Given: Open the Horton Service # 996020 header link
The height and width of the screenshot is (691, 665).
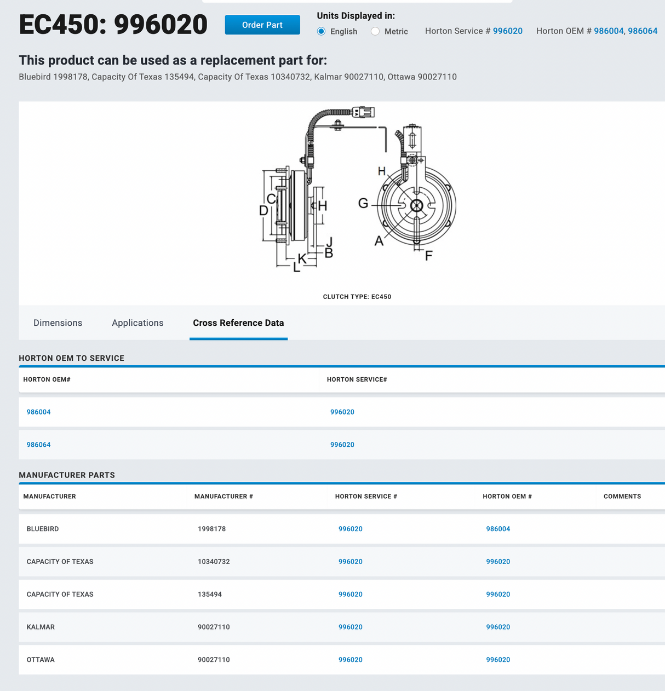Looking at the screenshot, I should click(508, 31).
